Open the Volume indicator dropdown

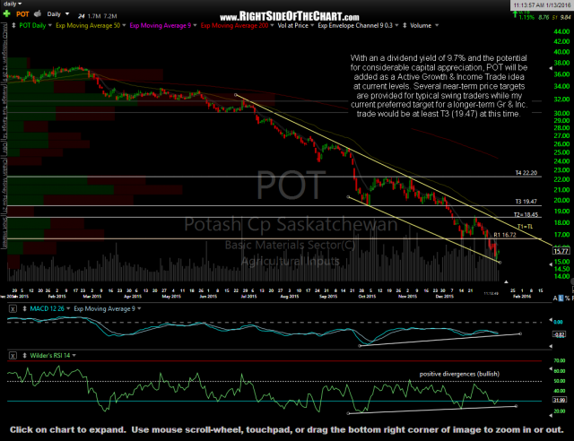(436, 26)
